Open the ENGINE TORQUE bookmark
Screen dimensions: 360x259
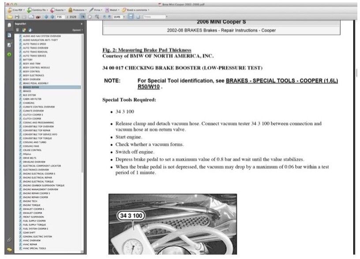(32, 205)
